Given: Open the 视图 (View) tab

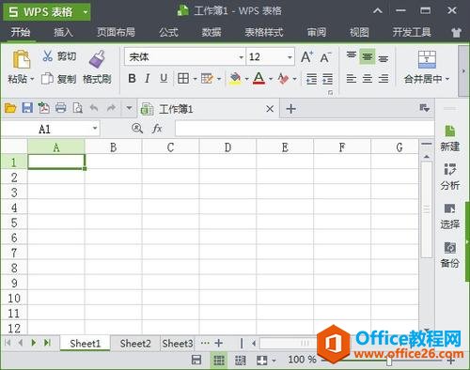Looking at the screenshot, I should coord(359,32).
